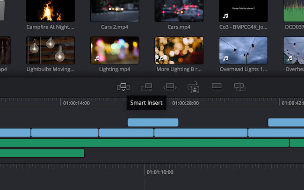Click the Smart Insert edit icon
This screenshot has height=190, width=304.
123,87
